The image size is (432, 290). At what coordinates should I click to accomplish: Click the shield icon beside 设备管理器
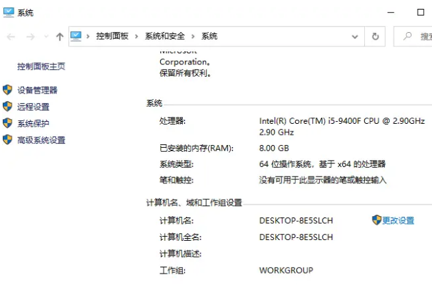[x=8, y=90]
